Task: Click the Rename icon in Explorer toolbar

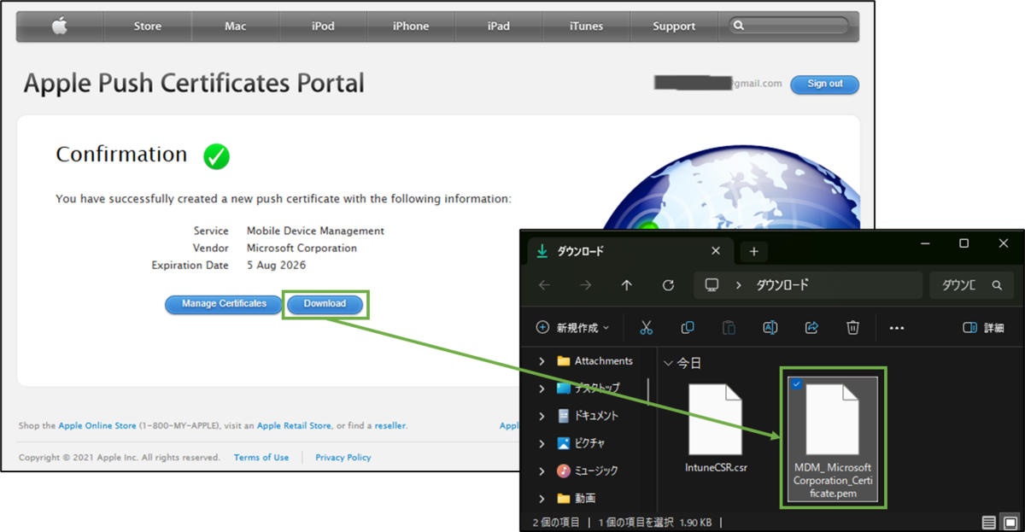Action: 770,328
